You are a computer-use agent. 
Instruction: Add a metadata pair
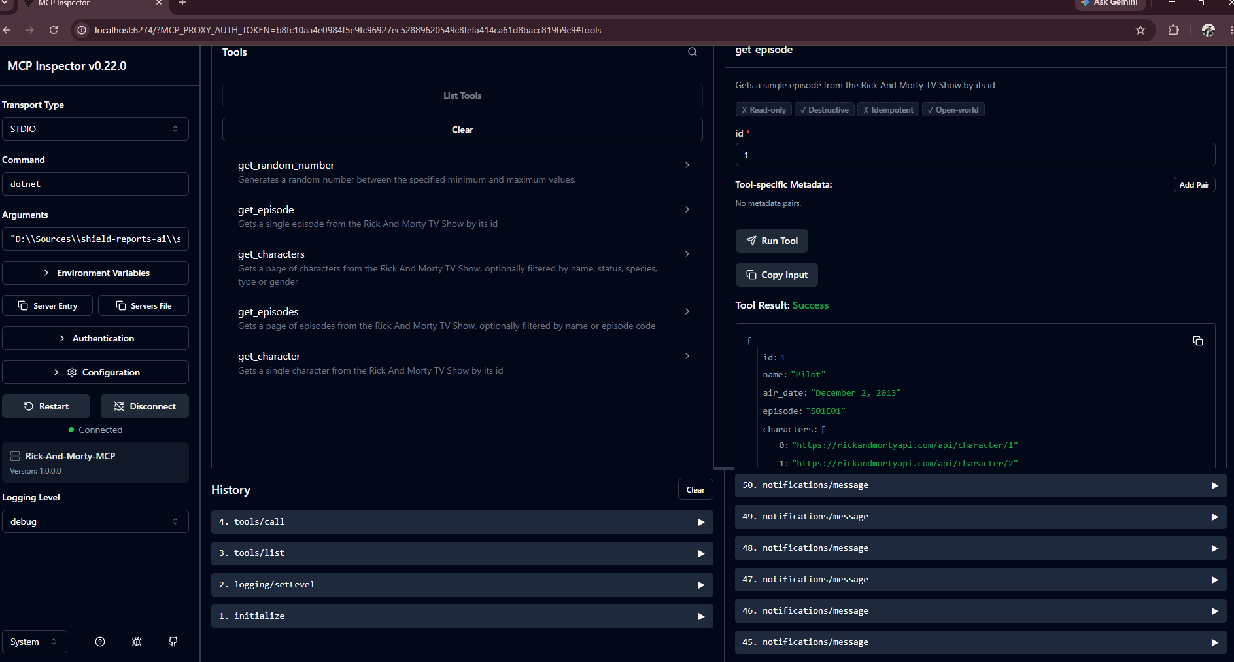1194,185
